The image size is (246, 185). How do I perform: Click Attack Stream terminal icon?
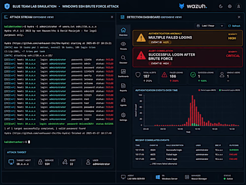coord(6,17)
